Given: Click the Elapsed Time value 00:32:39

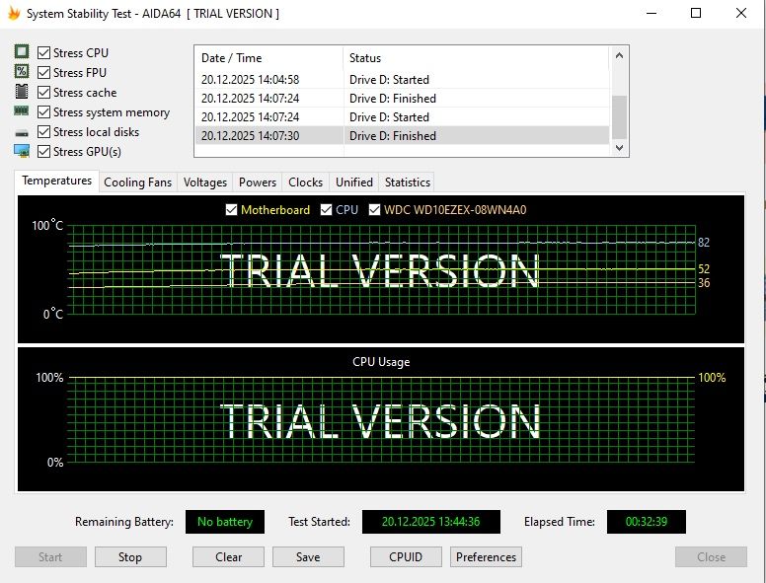Looking at the screenshot, I should point(647,522).
